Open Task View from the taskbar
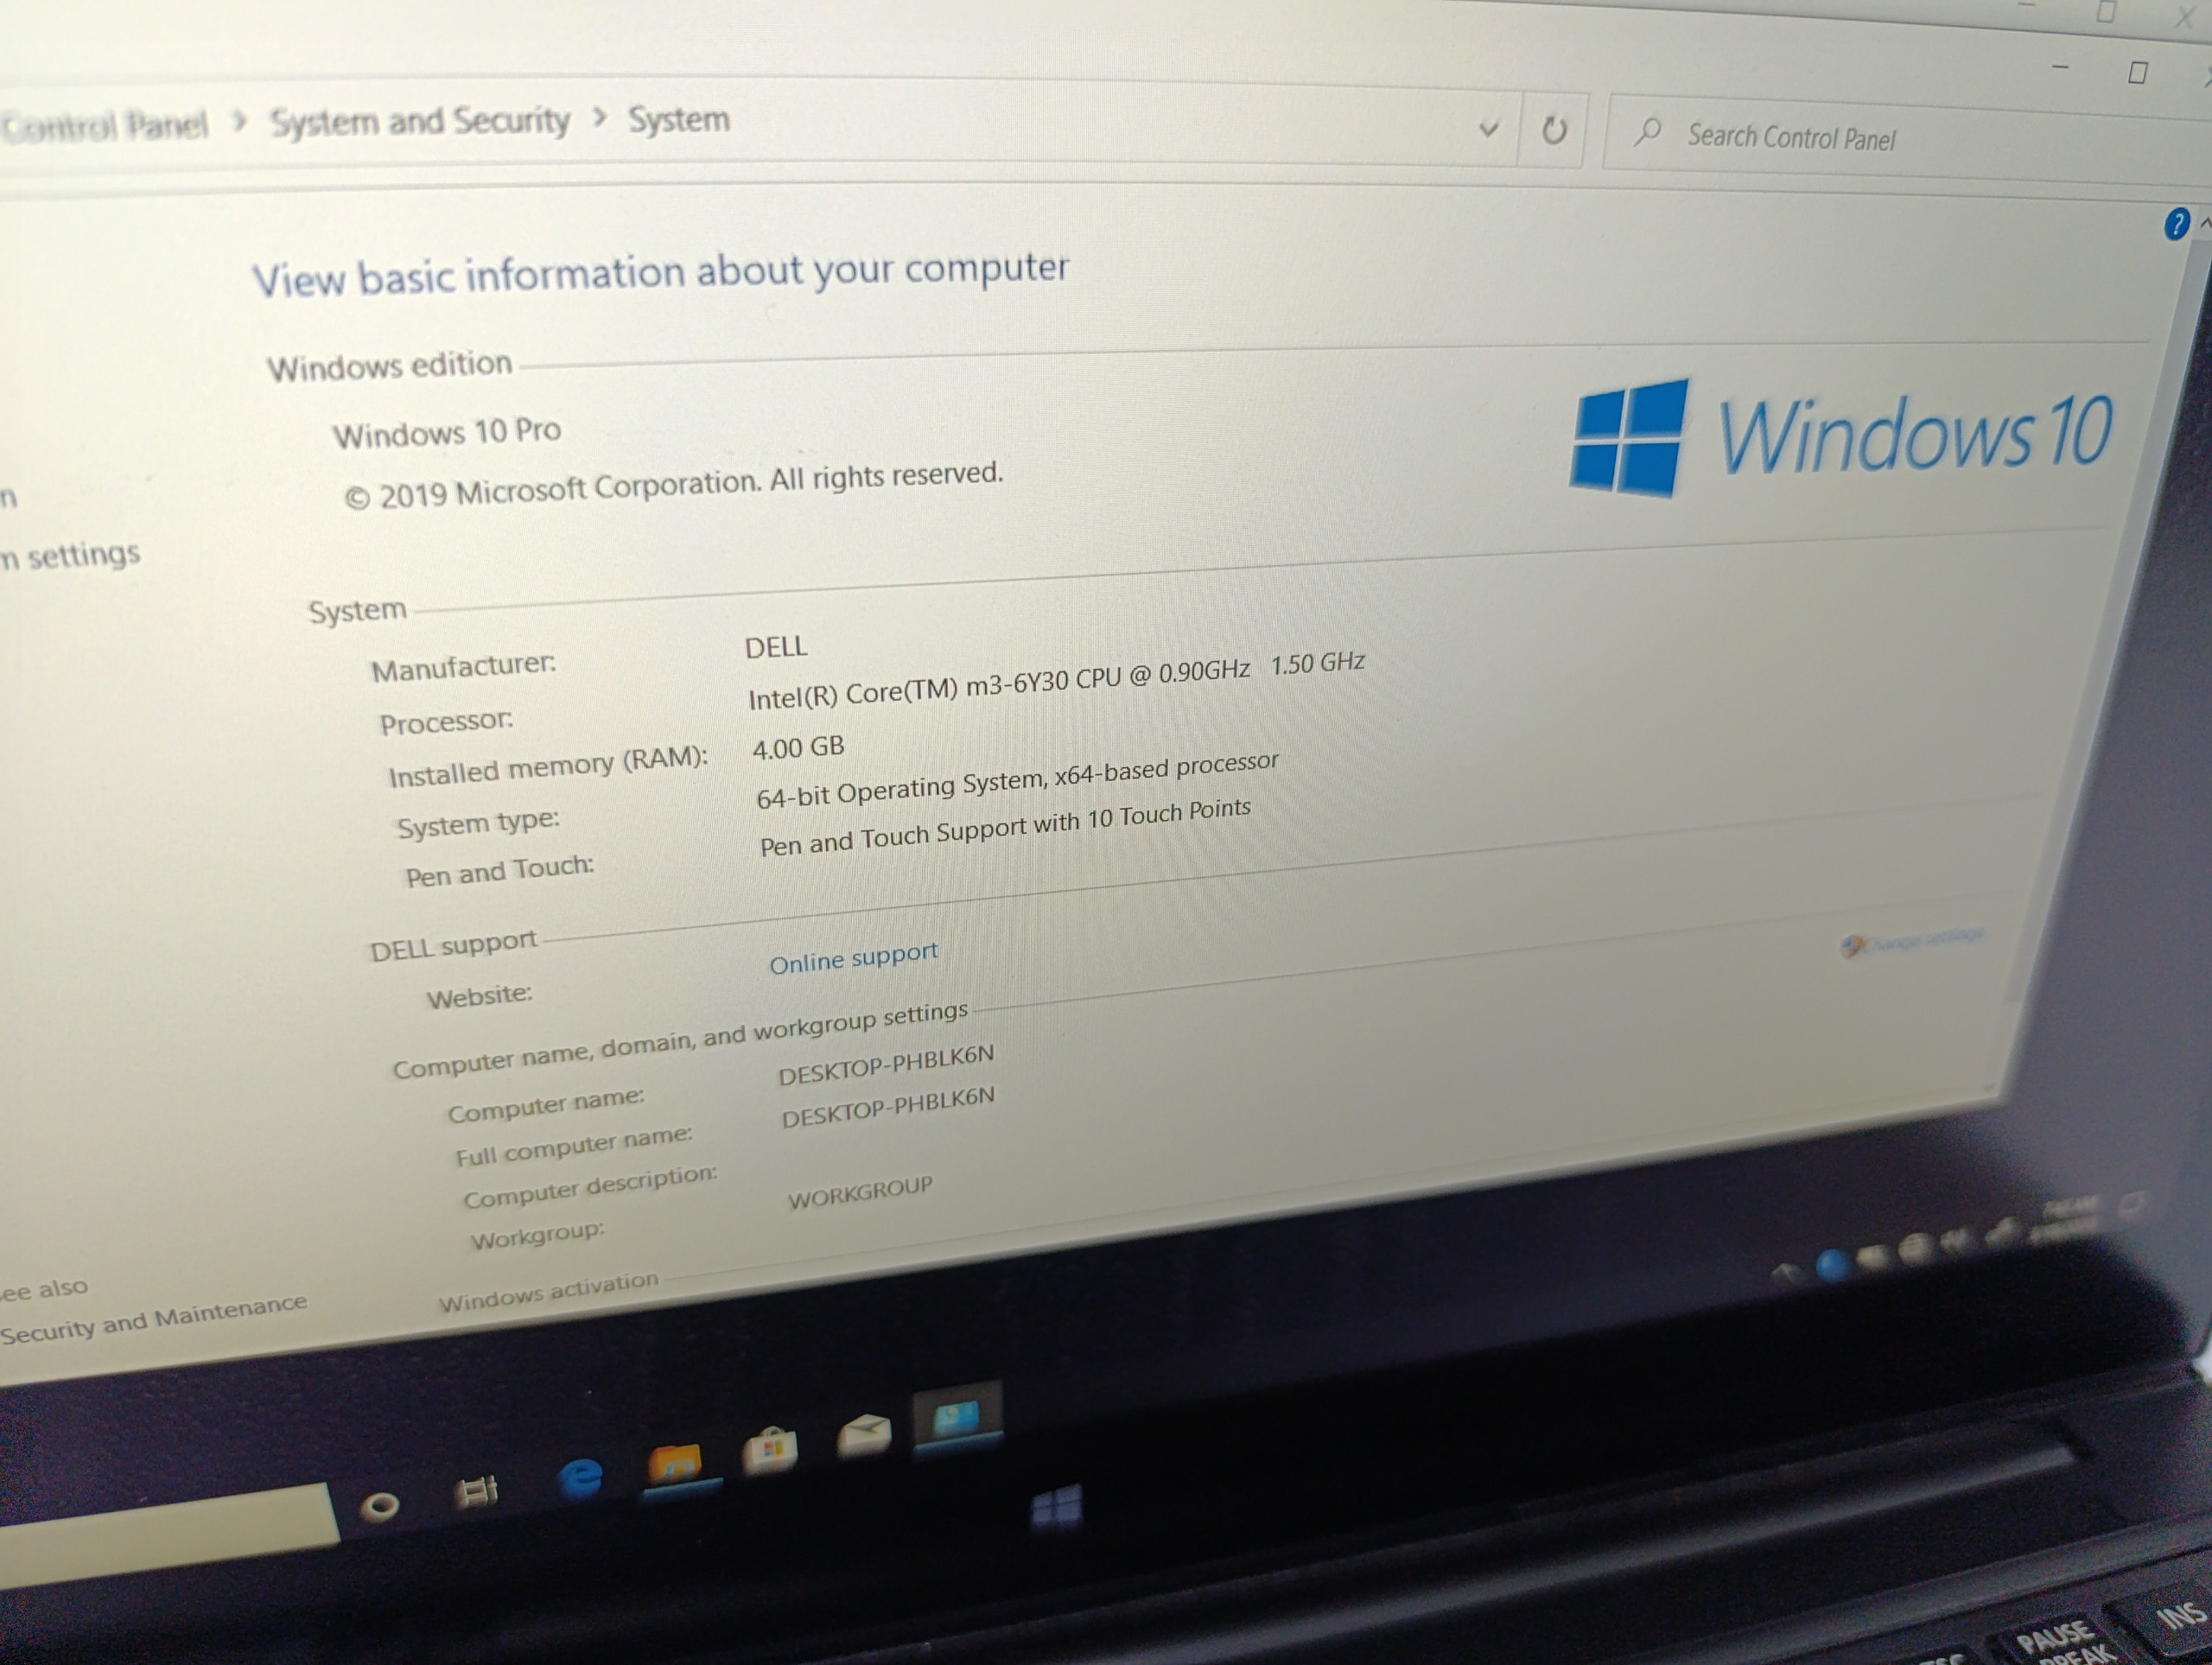Image resolution: width=2212 pixels, height=1665 pixels. [477, 1492]
